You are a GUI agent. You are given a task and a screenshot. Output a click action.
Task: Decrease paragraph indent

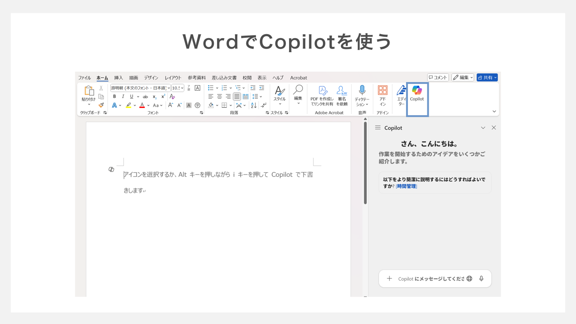(253, 88)
